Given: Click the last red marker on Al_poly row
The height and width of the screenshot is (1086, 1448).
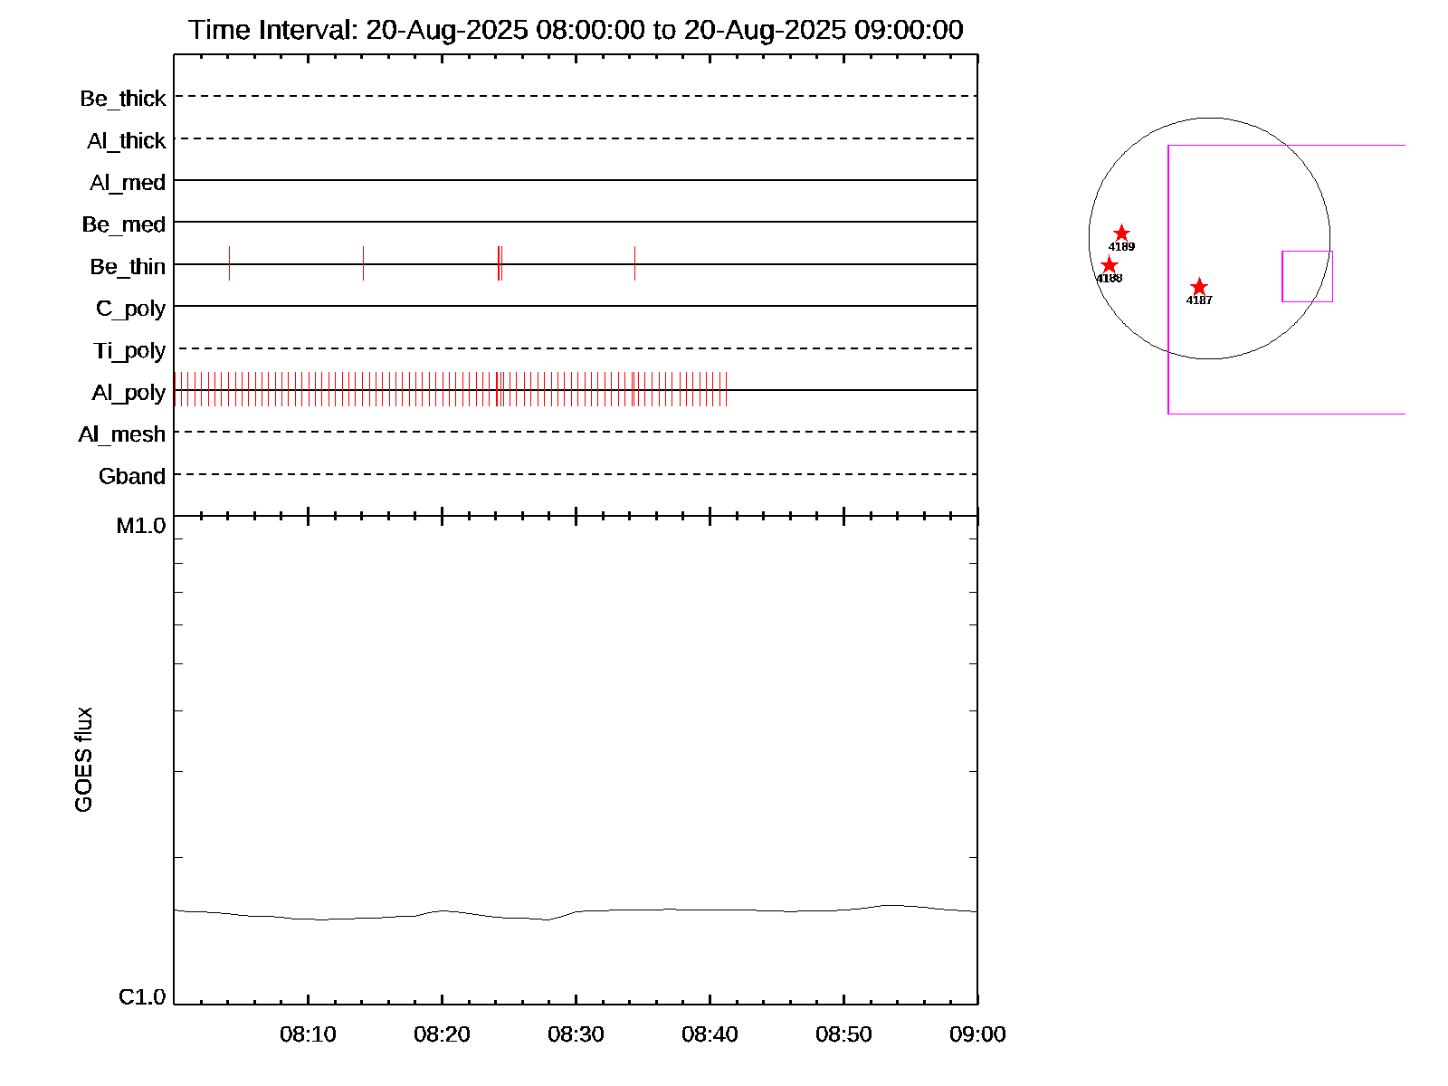Looking at the screenshot, I should [x=727, y=389].
